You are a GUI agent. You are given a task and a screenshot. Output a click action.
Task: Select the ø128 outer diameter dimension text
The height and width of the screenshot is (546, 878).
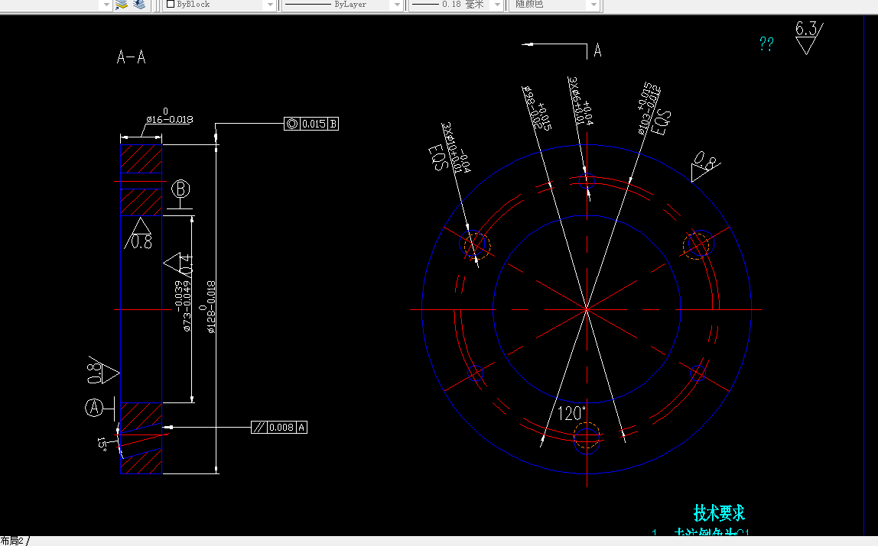tap(207, 307)
